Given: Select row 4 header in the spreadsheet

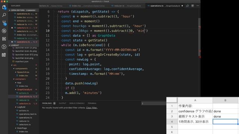Looking at the screenshot, I should pyautogui.click(x=172, y=122).
